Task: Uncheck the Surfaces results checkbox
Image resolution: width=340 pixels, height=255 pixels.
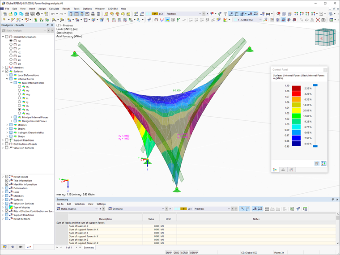Action: click(7, 71)
